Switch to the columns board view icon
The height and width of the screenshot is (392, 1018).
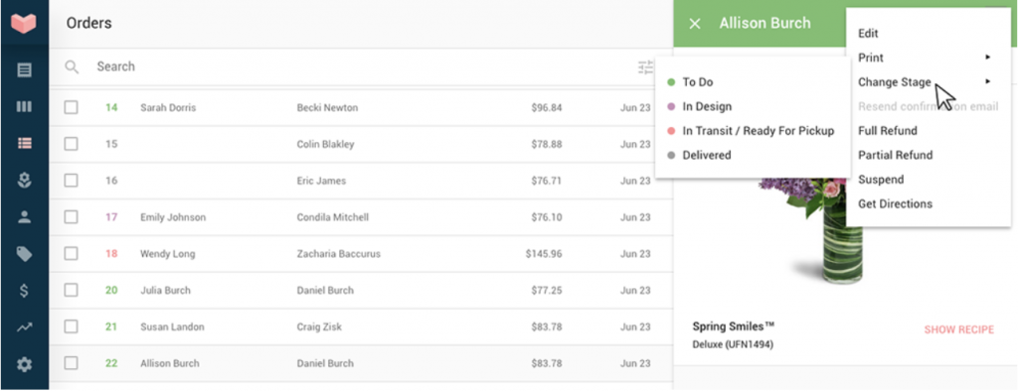click(x=24, y=107)
